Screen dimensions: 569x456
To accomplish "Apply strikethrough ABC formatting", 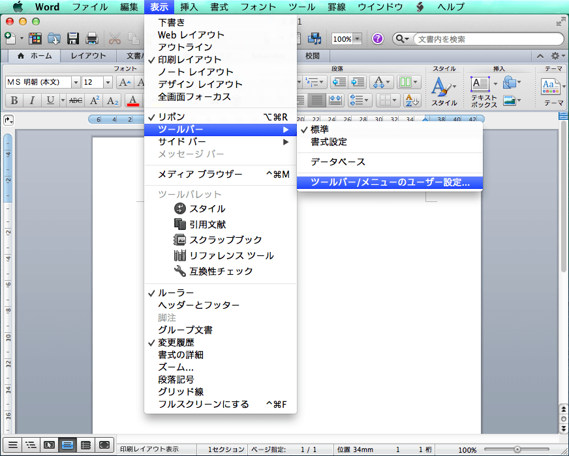I will click(76, 100).
